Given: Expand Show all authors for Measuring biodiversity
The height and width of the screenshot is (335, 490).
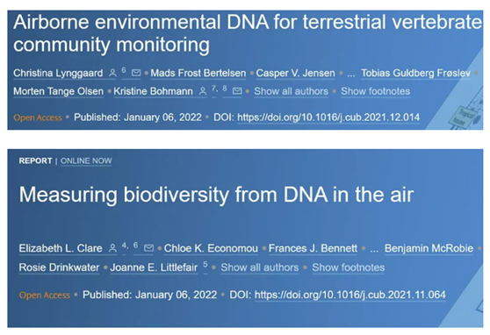Looking at the screenshot, I should [x=260, y=267].
